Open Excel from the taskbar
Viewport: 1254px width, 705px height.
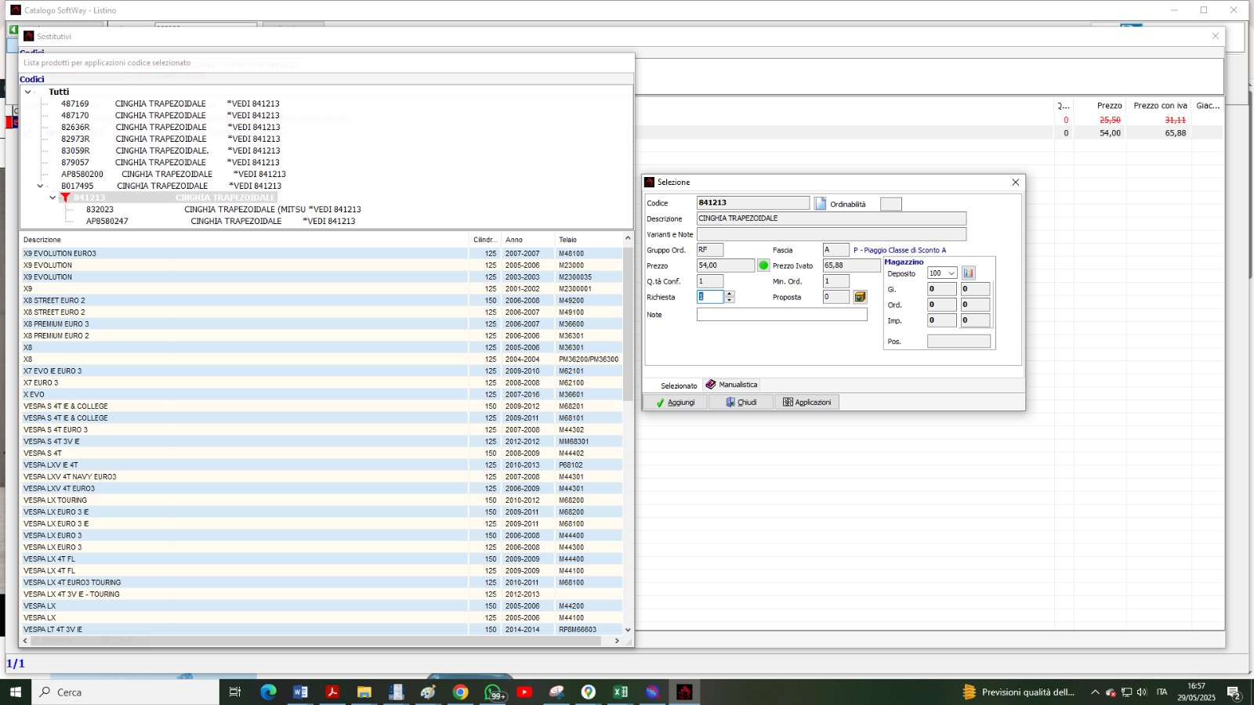point(620,692)
